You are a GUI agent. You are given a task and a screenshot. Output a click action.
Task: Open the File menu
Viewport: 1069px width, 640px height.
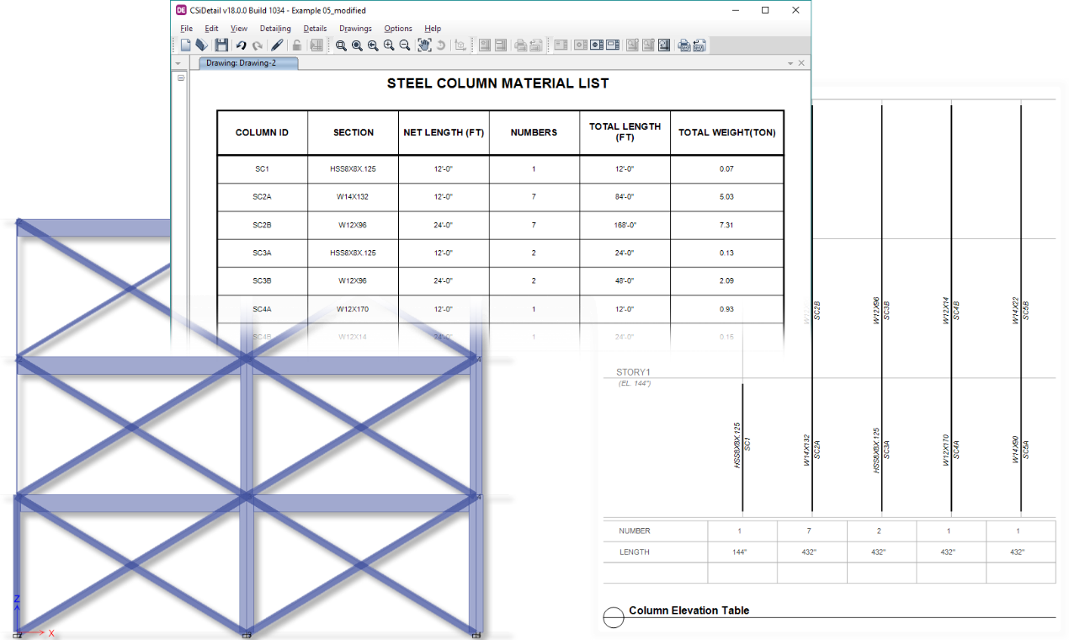click(186, 29)
